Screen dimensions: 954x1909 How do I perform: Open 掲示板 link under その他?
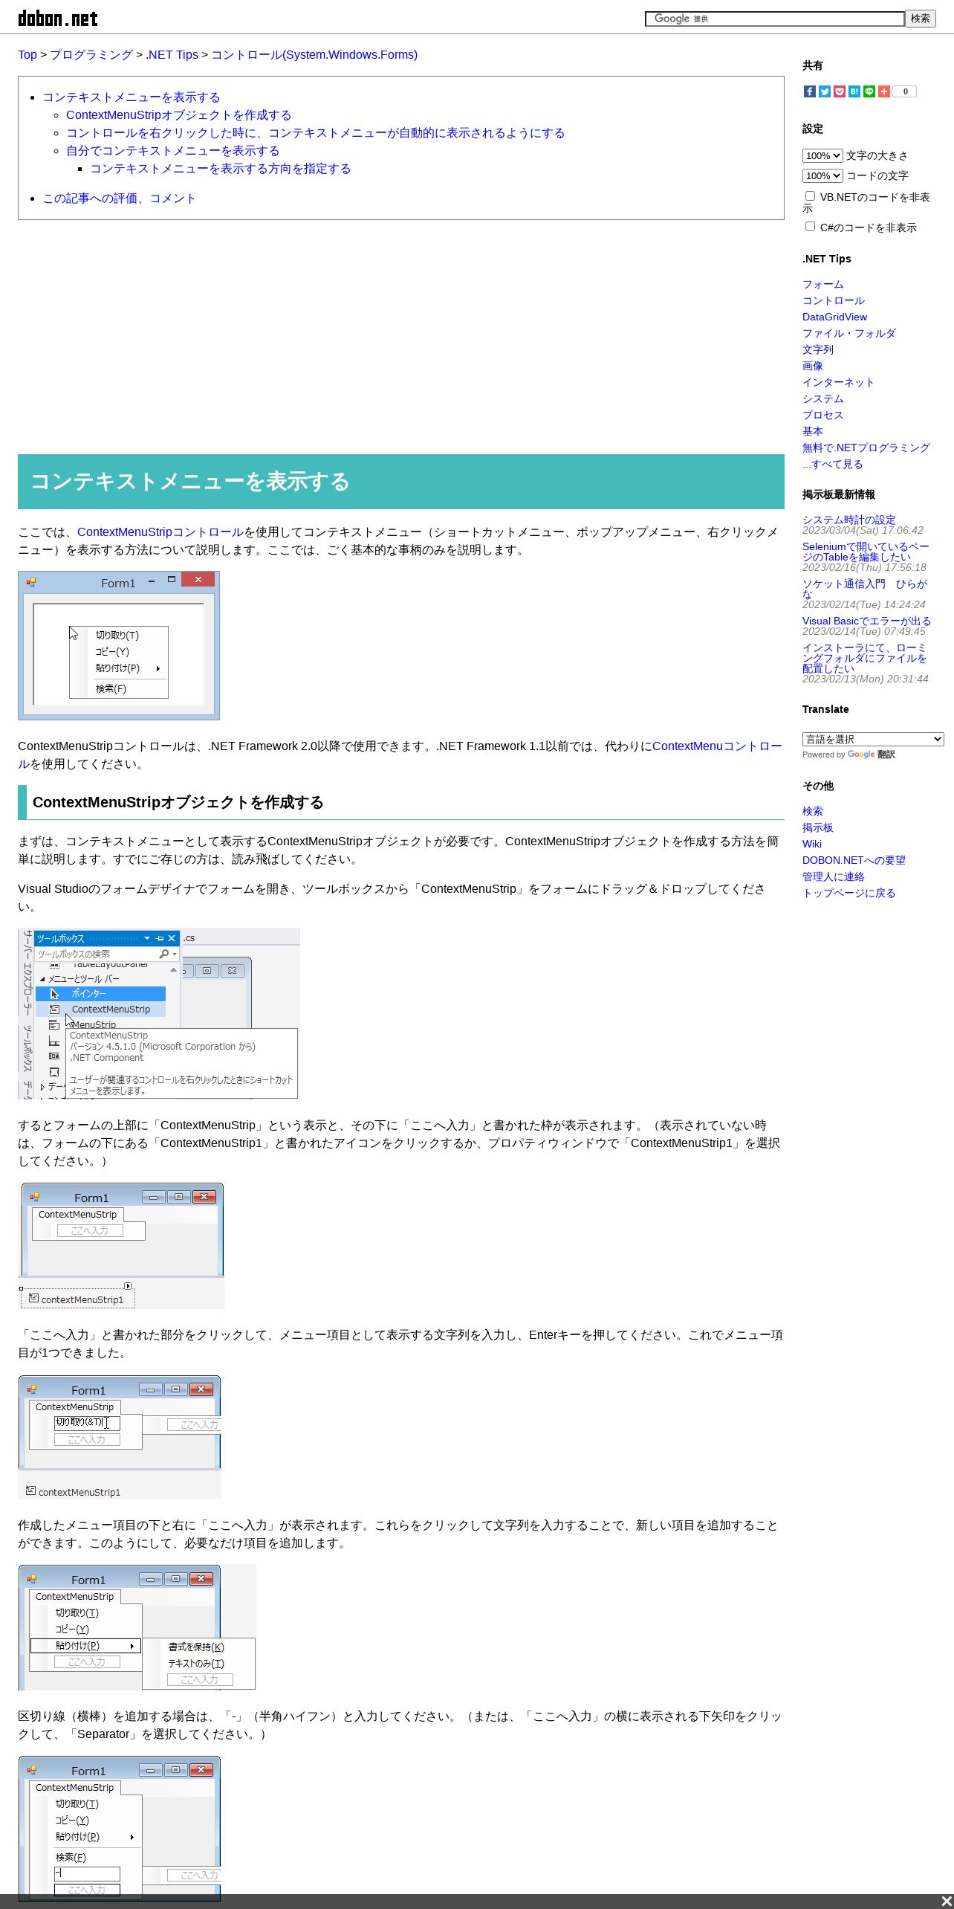[818, 827]
